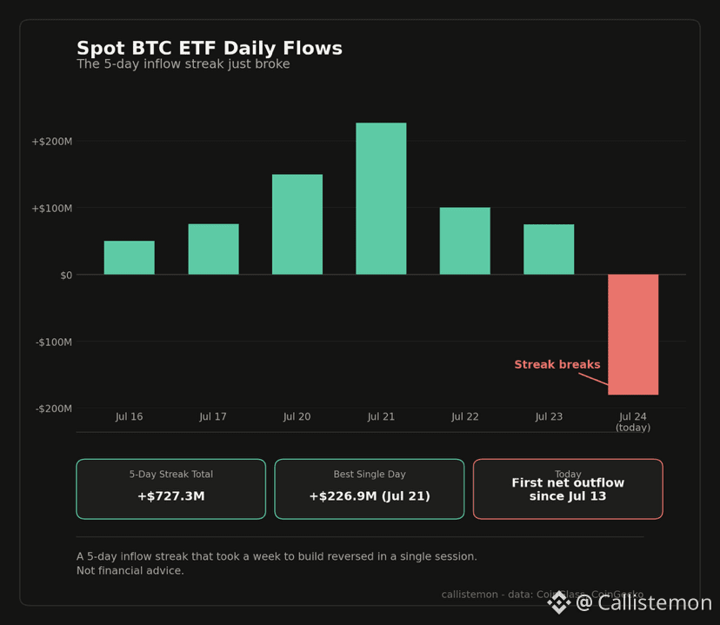Click the @Callistemon watermark handle
720x625 pixels.
643,602
